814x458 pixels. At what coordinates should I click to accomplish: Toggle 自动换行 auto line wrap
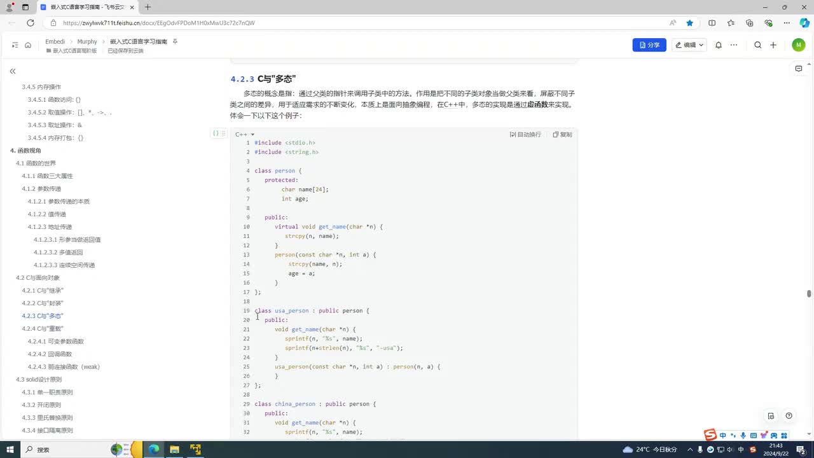[x=525, y=134]
